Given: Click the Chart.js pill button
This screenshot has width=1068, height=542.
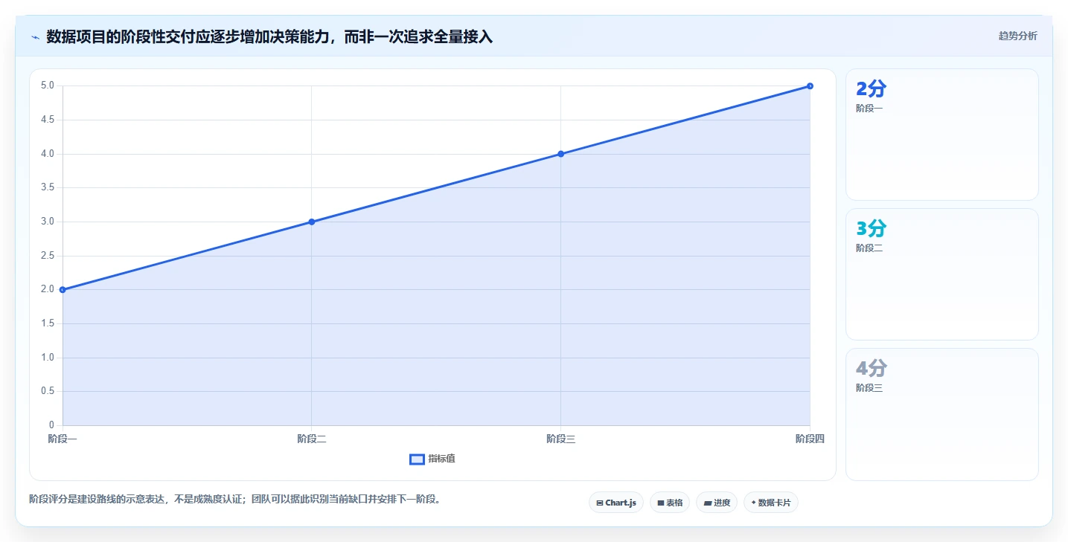Looking at the screenshot, I should (616, 503).
